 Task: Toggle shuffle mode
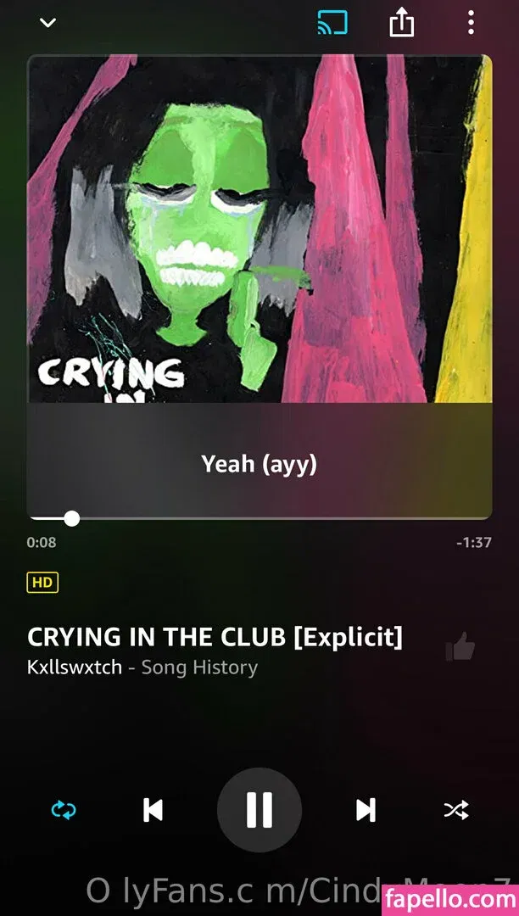coord(456,810)
